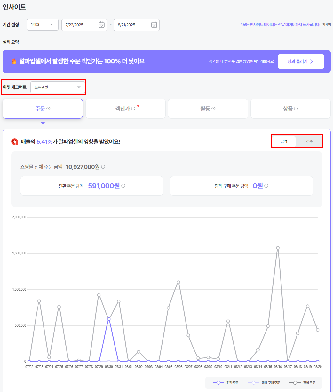Click the 07/29 gray data point
Image resolution: width=333 pixels, height=392 pixels.
99,295
